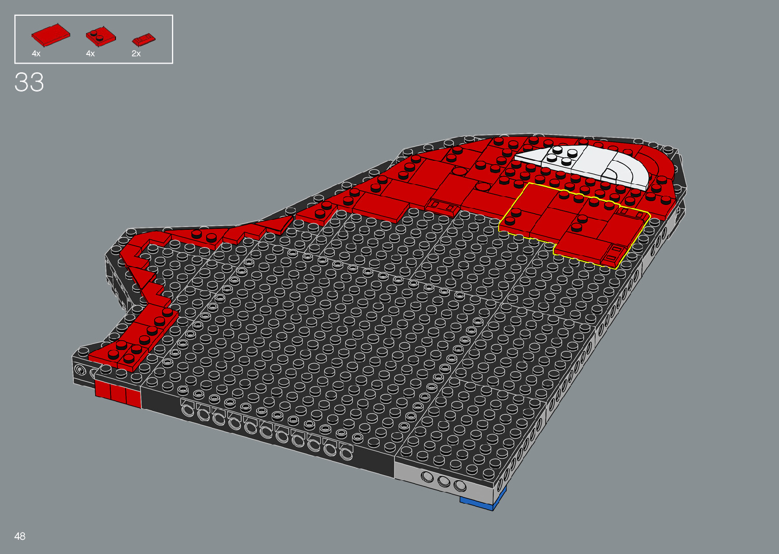
Task: Click the page number 48
Action: [x=20, y=536]
